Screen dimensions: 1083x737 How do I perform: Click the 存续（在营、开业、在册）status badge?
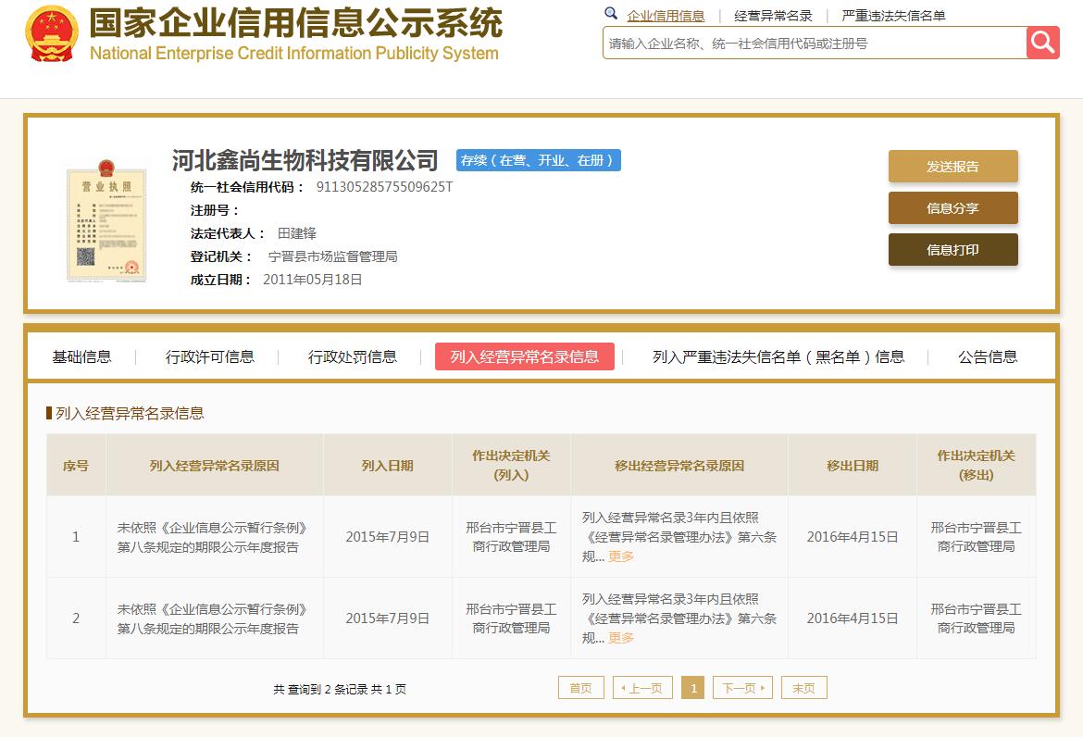click(x=539, y=160)
